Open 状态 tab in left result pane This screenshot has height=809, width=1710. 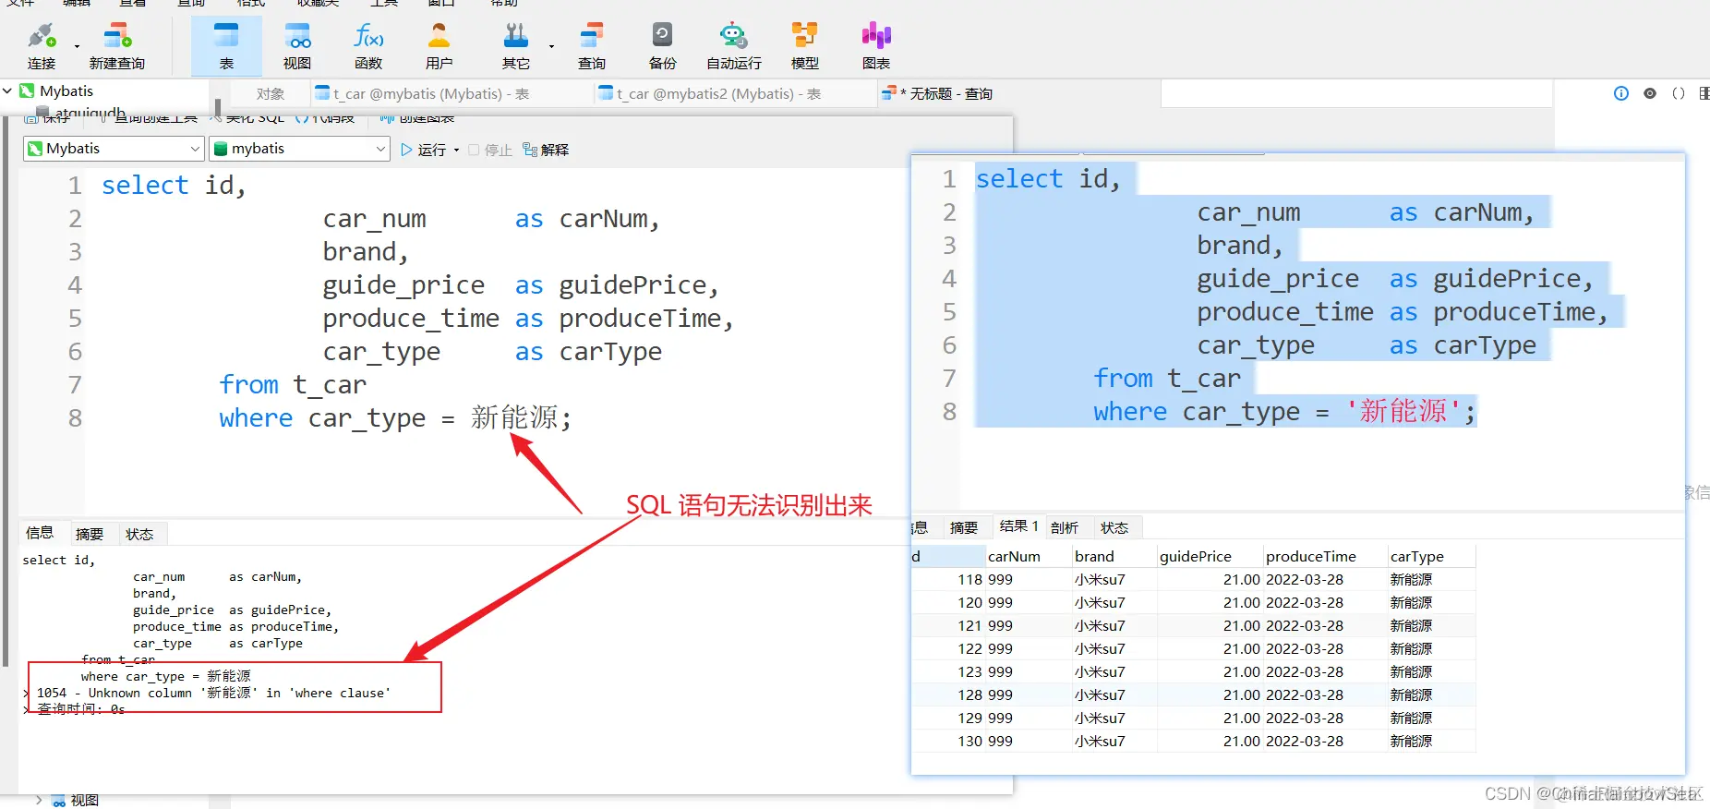point(139,534)
